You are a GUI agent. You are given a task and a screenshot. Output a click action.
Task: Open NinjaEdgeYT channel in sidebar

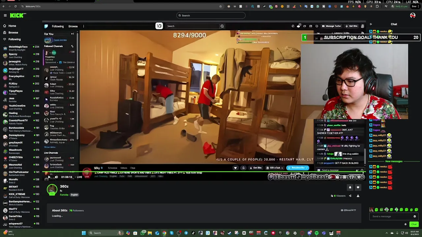pos(20,70)
